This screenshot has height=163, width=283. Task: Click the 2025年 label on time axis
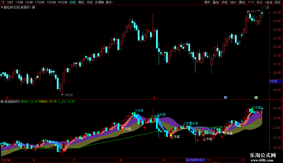6,160
